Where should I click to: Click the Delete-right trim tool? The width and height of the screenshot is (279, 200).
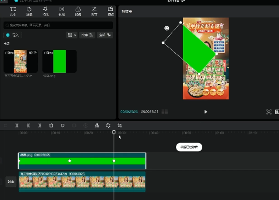pos(39,125)
